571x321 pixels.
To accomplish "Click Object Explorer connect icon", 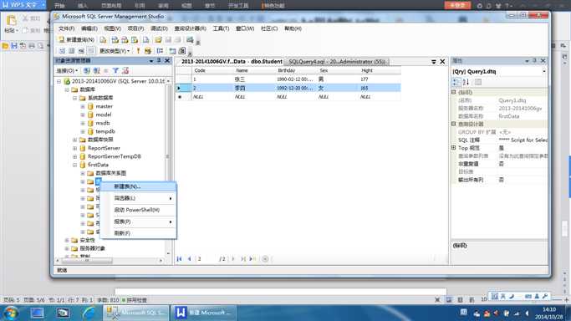I will tap(86, 70).
